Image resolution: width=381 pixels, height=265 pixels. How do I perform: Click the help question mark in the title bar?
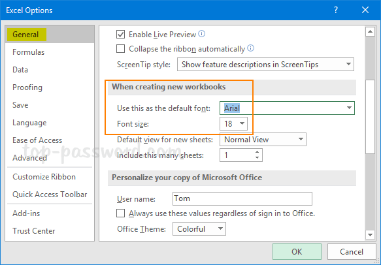coord(336,10)
